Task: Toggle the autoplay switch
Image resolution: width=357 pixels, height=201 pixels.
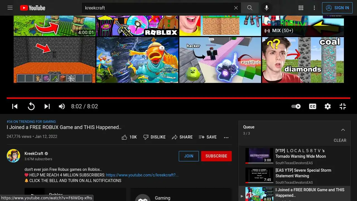Action: [x=296, y=106]
